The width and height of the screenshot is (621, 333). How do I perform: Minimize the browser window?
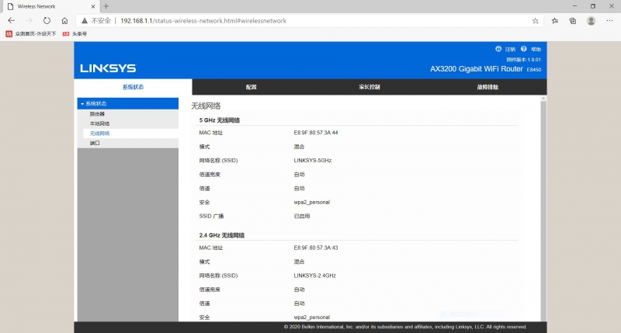(x=574, y=6)
